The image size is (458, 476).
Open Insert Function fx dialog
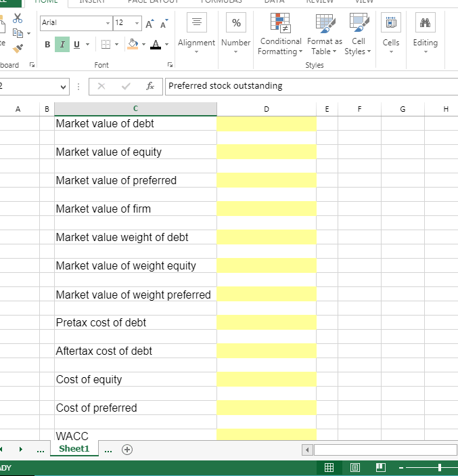pyautogui.click(x=150, y=86)
